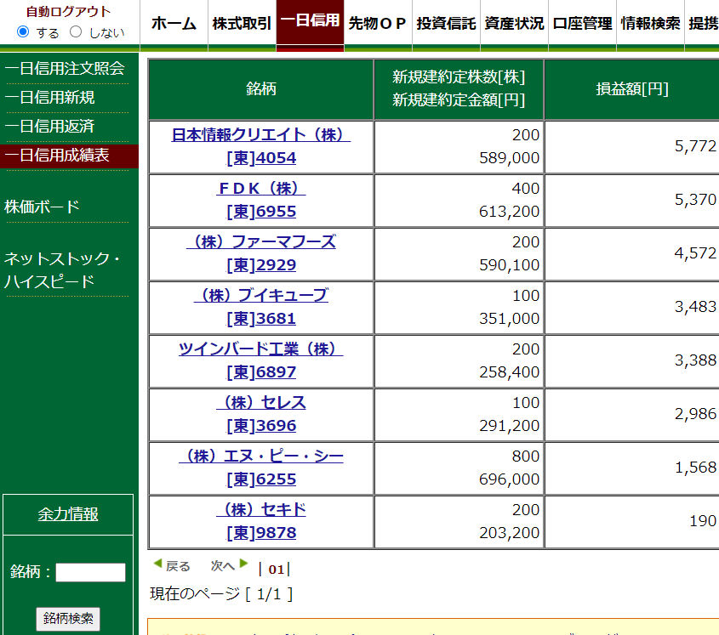The image size is (719, 635).
Task: Open ネットストック・ハイスピード sidebar item
Action: coord(62,269)
